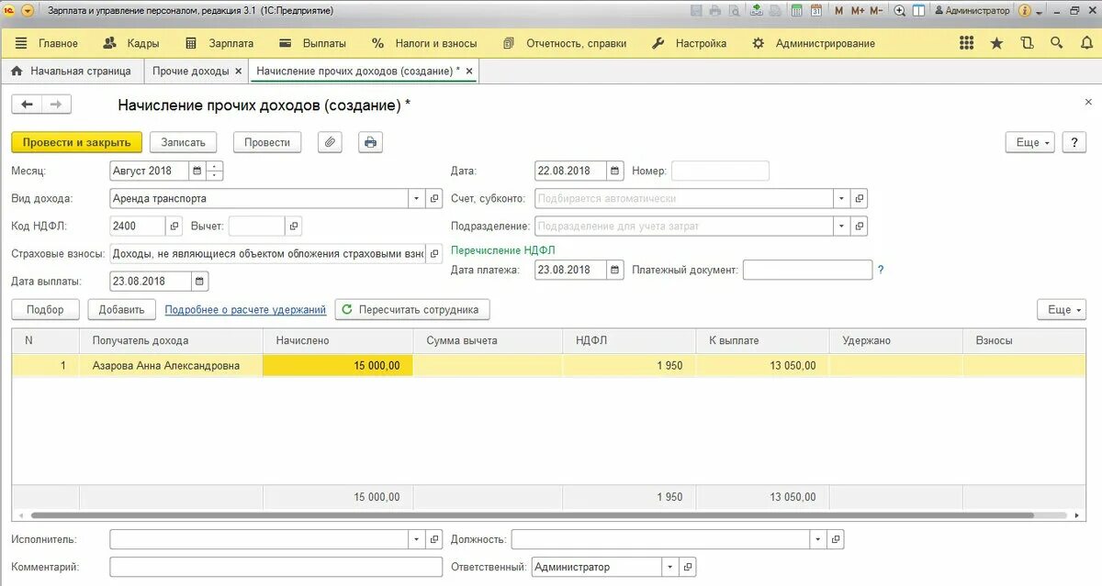Screen dimensions: 1102x586
Task: Open favorites star icon
Action: pyautogui.click(x=996, y=43)
